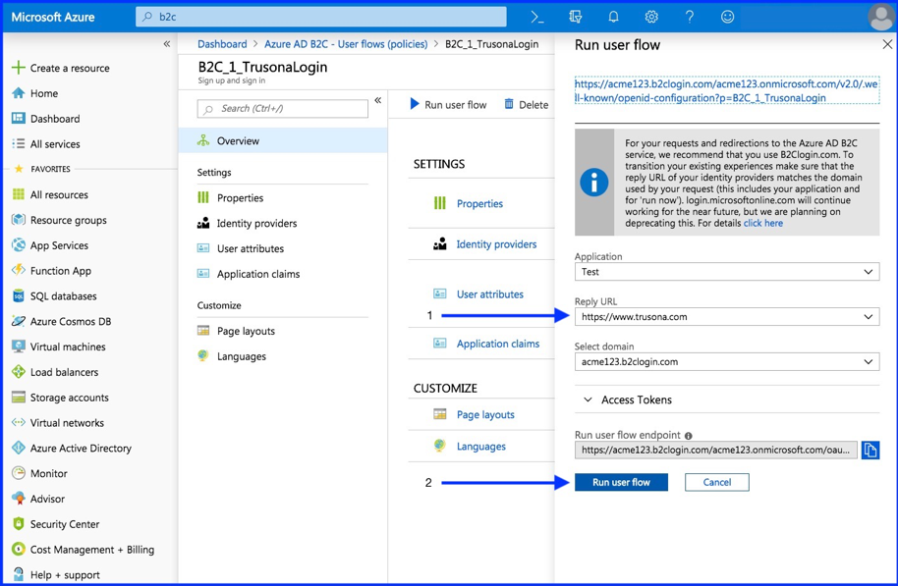
Task: Open notifications bell icon
Action: [x=613, y=17]
